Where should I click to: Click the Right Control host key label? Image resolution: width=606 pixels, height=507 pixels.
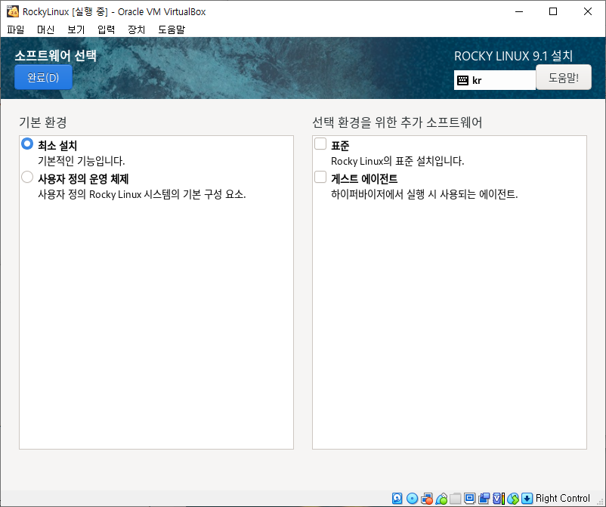click(563, 499)
